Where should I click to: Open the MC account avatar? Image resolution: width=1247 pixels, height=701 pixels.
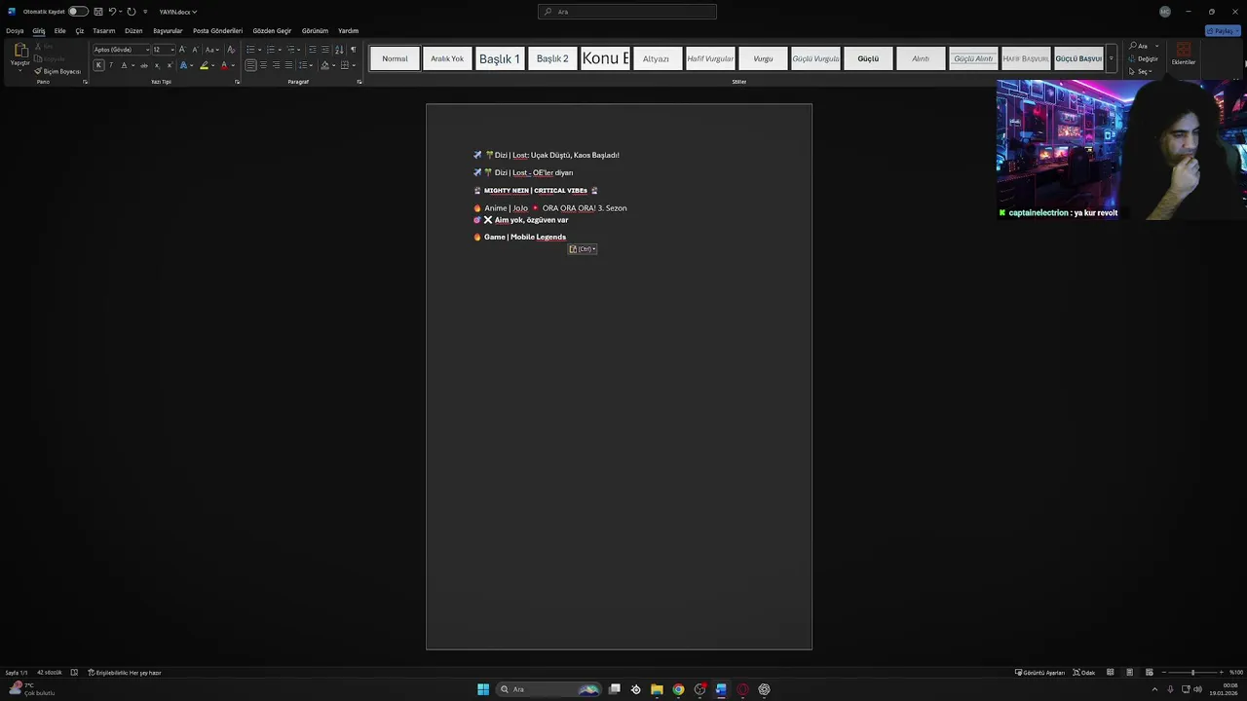1165,12
